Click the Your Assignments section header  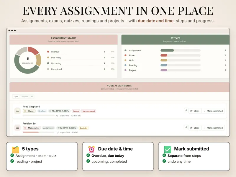point(119,87)
